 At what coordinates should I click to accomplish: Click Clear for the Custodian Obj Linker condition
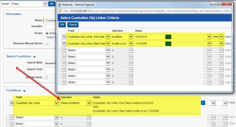point(232,103)
